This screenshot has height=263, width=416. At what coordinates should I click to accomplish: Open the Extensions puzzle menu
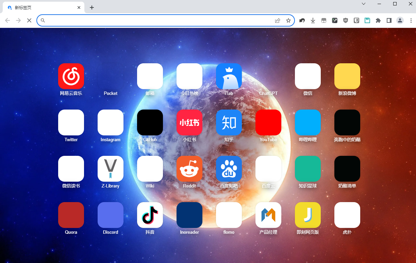tap(378, 20)
